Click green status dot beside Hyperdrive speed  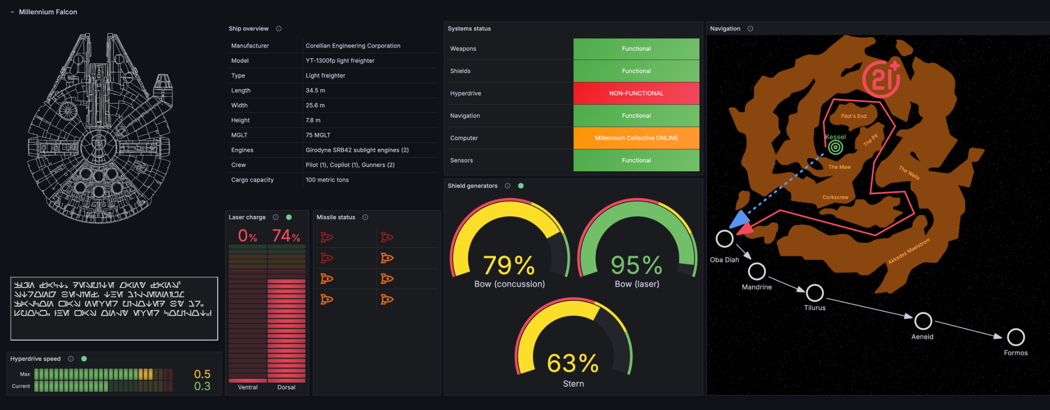pos(84,359)
